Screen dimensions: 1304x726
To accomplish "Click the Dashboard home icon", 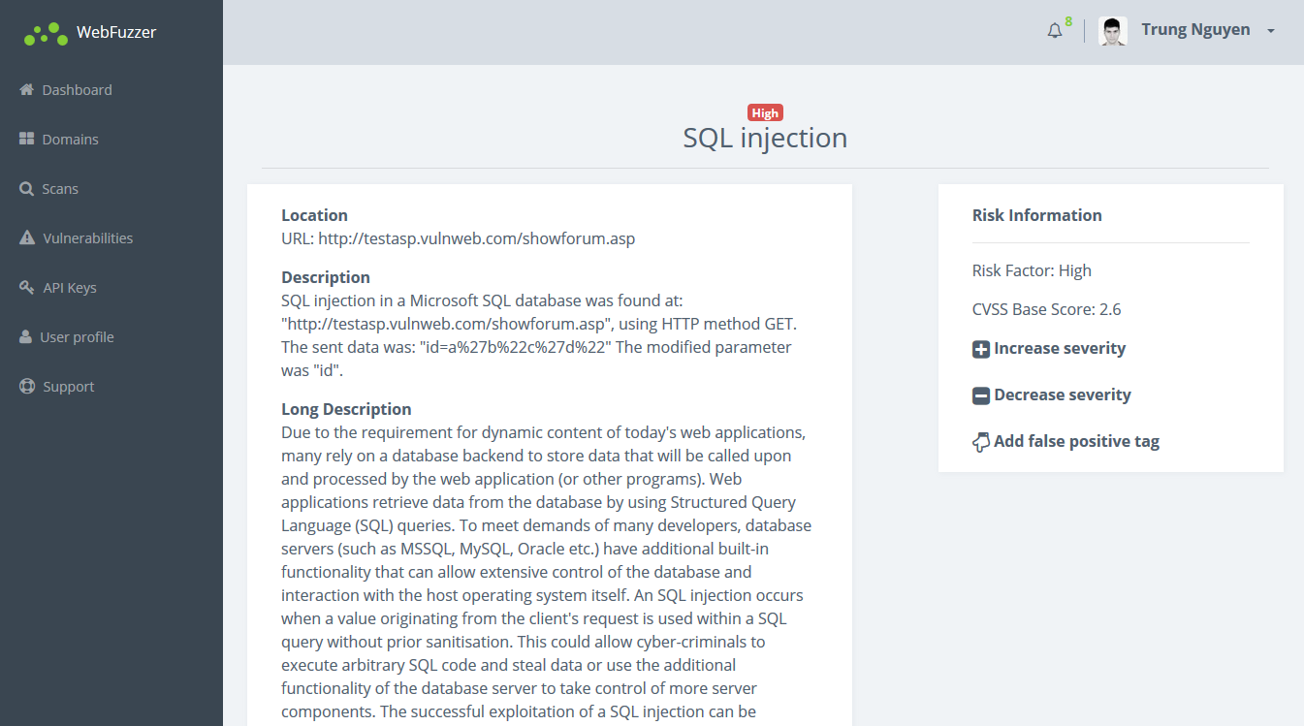I will pyautogui.click(x=27, y=89).
